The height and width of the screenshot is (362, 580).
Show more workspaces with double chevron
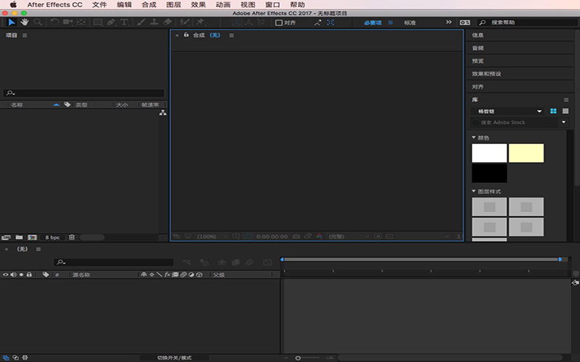point(449,22)
